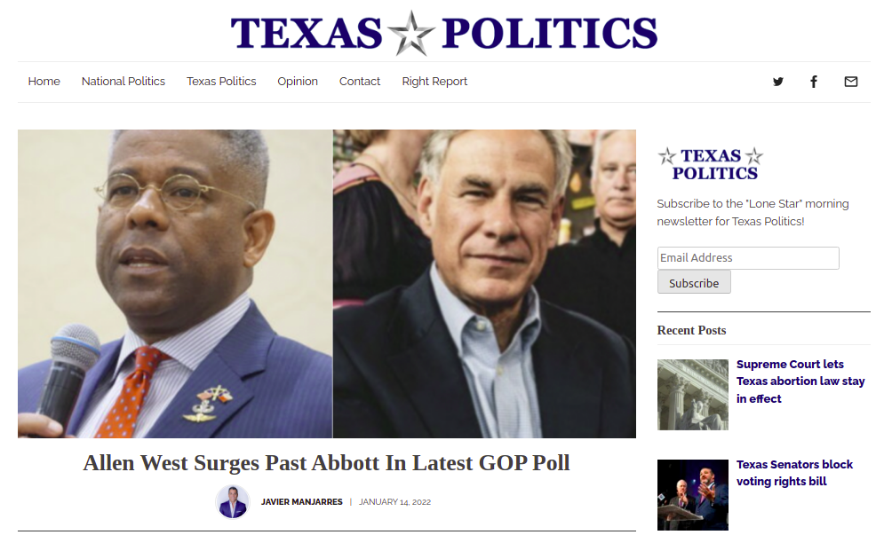
Task: Click the Supreme Court building thumbnail
Action: tap(693, 395)
